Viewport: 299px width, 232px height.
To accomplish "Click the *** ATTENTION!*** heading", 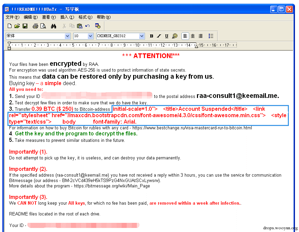I will tap(151, 56).
